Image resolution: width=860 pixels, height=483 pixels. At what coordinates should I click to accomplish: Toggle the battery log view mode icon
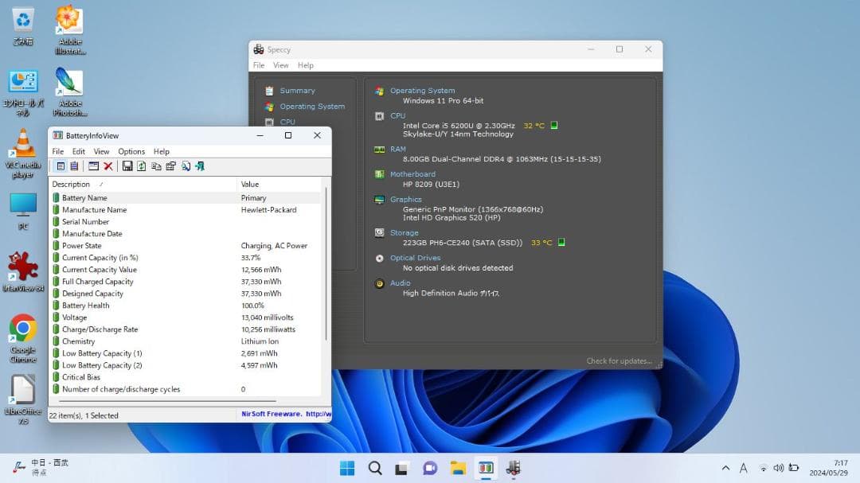(74, 166)
